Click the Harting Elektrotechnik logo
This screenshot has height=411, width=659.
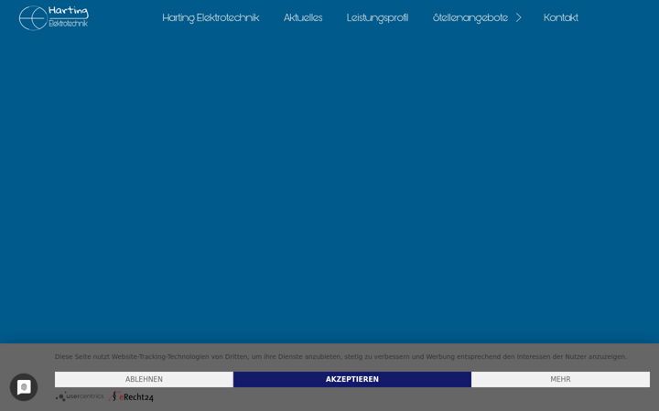tap(54, 17)
